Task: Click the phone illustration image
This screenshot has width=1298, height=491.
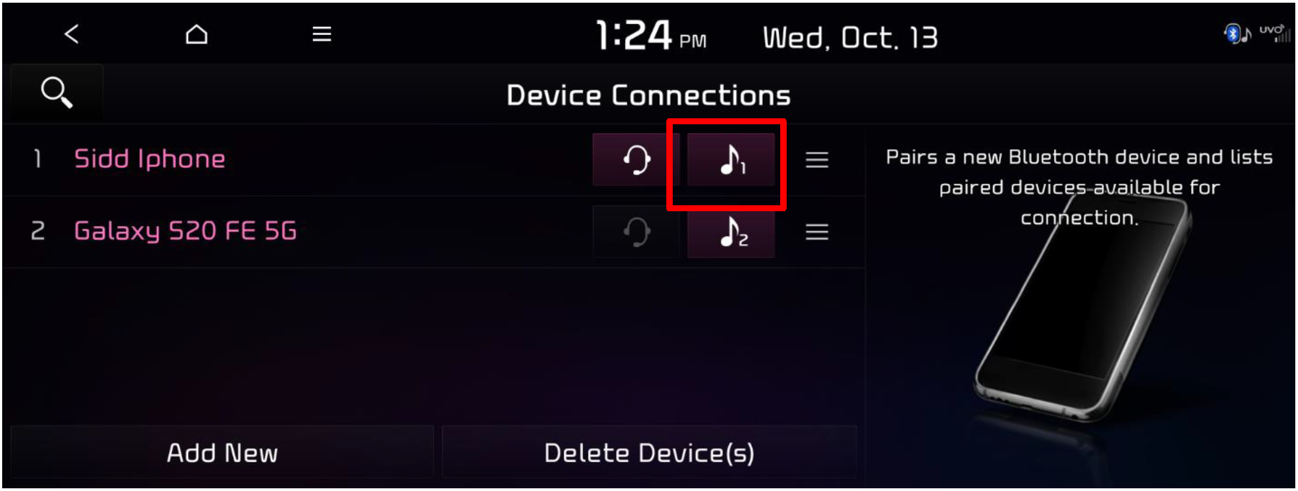Action: 1083,308
